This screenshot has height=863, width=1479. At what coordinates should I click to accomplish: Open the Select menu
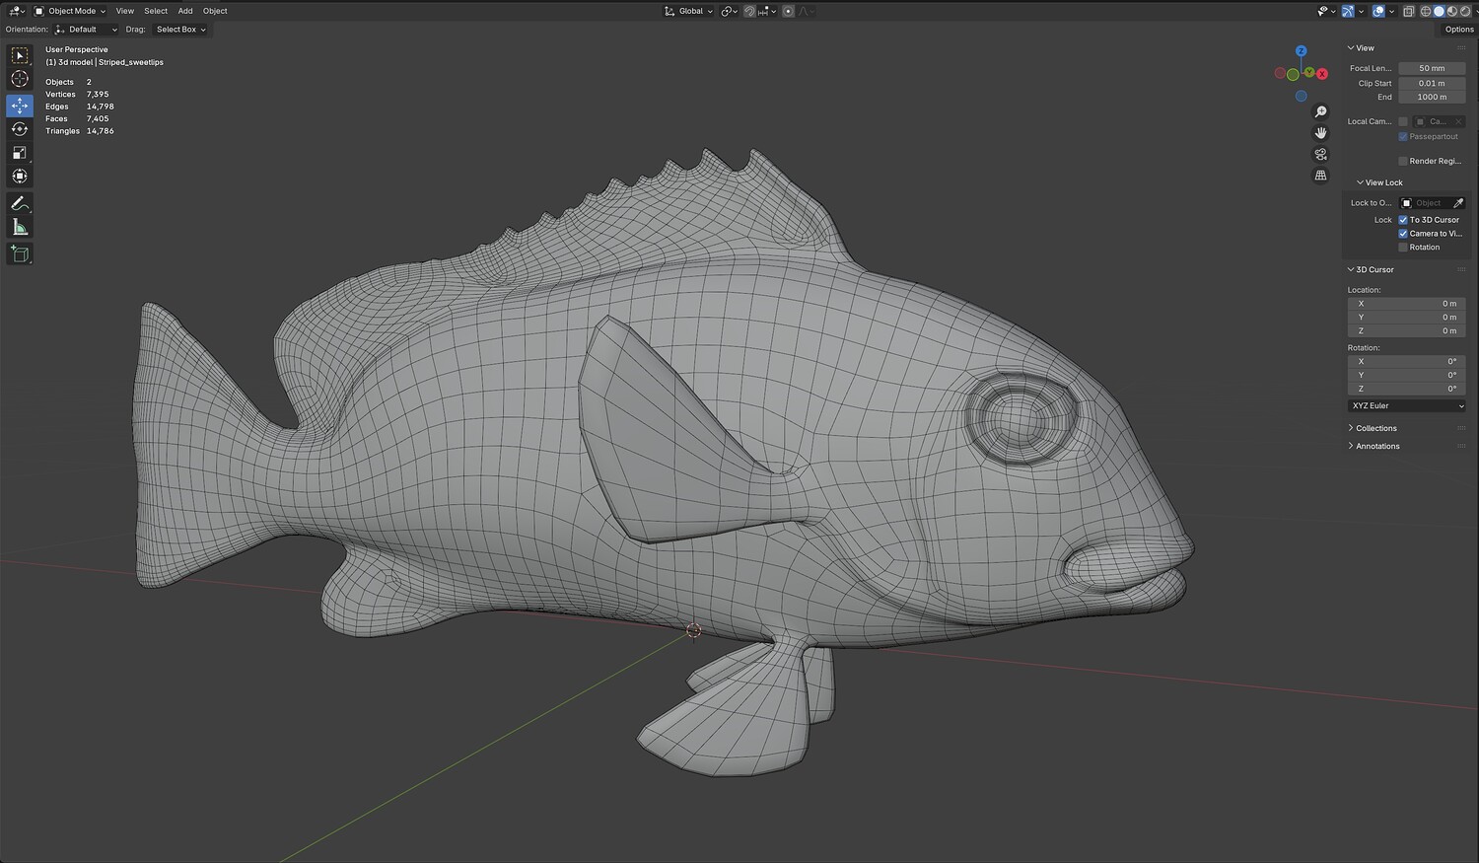156,11
